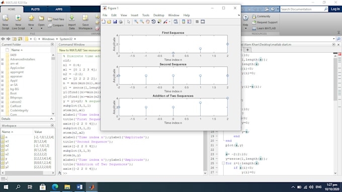This screenshot has width=342, height=192.
Task: Select the Pan hand tool in Figure 1
Action: point(148,22)
